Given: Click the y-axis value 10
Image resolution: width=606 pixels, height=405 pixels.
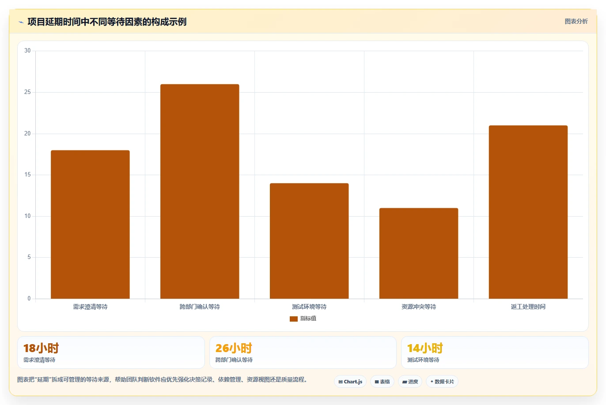Looking at the screenshot, I should (27, 216).
